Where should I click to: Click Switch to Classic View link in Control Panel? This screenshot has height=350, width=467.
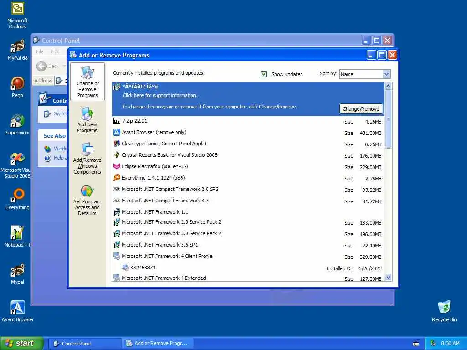click(56, 113)
